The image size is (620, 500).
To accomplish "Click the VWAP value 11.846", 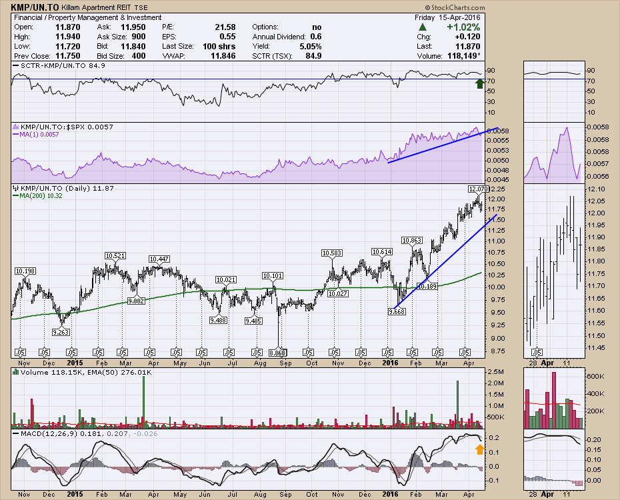I will 223,56.
